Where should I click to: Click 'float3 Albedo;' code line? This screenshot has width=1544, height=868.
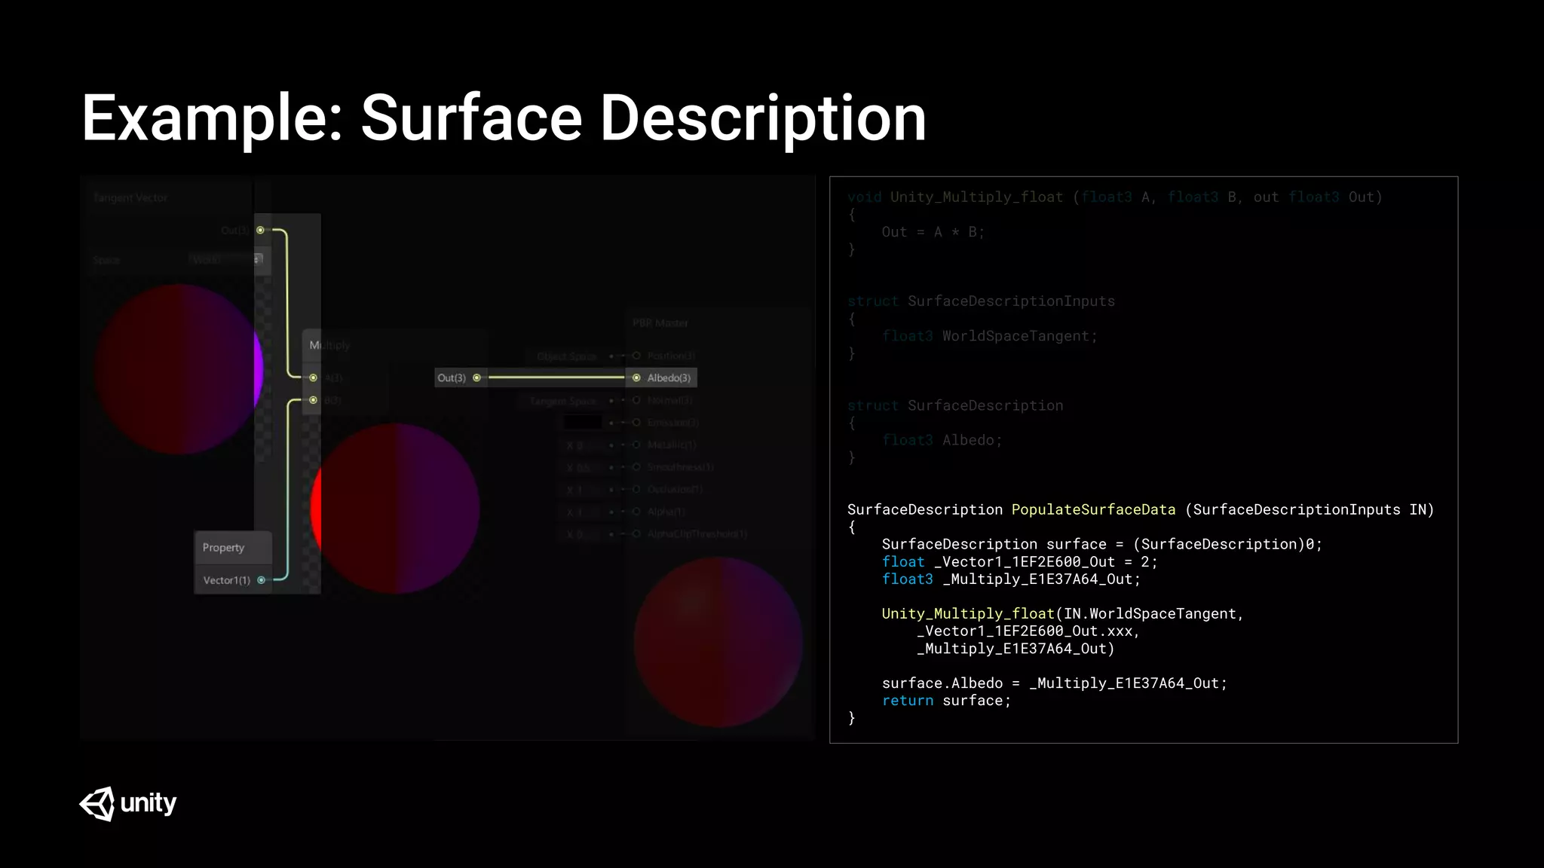pyautogui.click(x=942, y=440)
